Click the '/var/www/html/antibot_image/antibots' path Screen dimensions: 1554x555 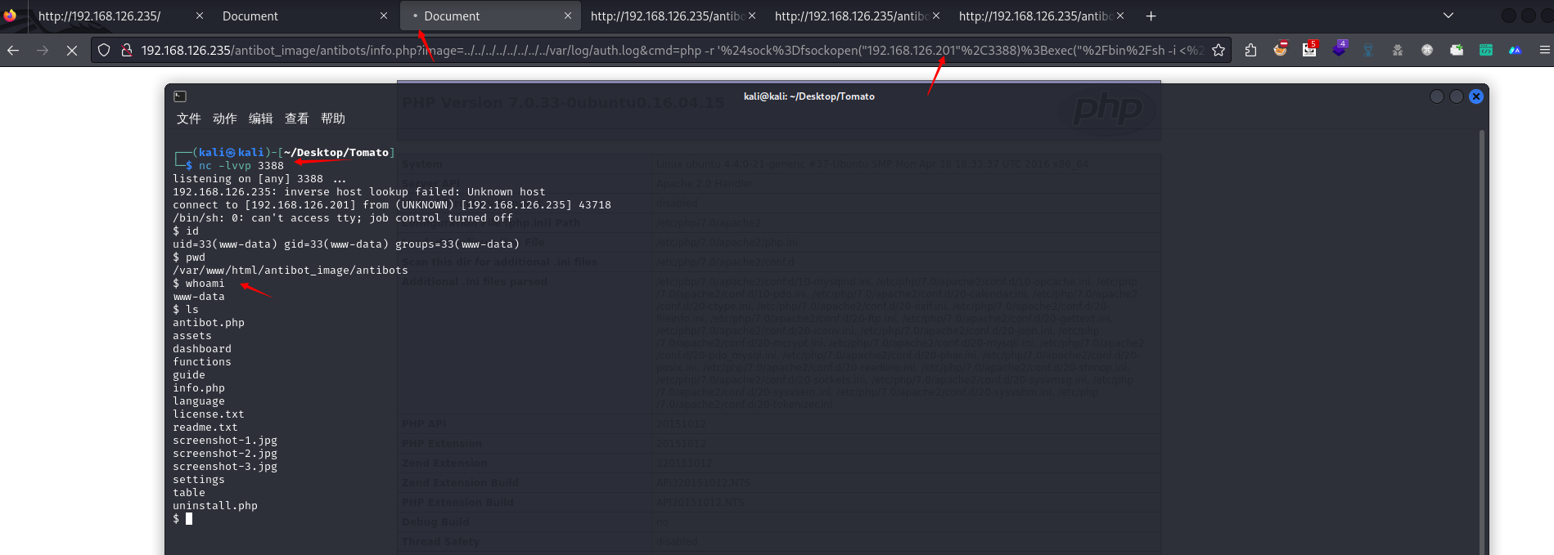pos(291,271)
